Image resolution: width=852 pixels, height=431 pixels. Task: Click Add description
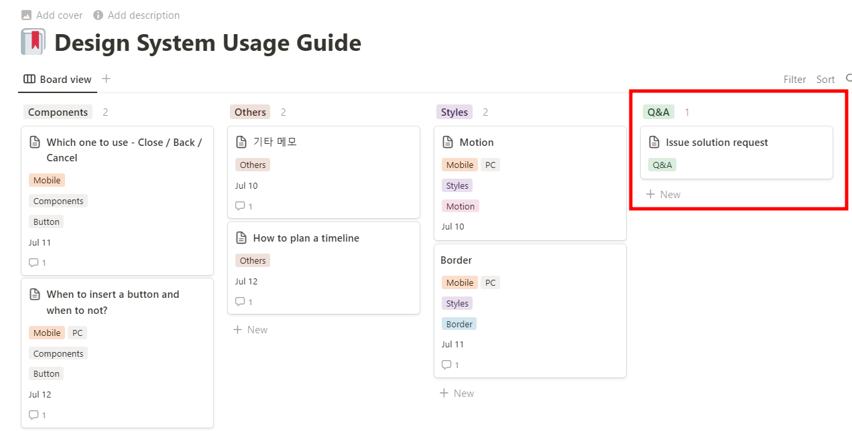[137, 15]
